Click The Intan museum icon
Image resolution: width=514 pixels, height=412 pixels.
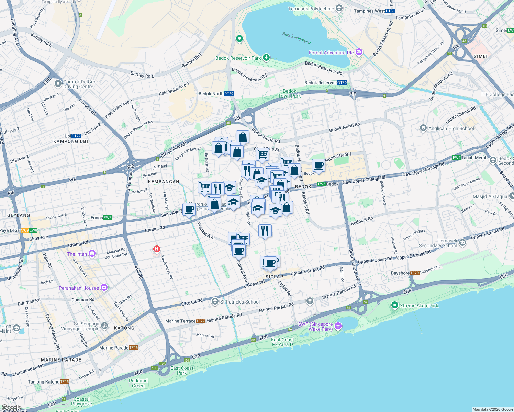[x=91, y=253]
